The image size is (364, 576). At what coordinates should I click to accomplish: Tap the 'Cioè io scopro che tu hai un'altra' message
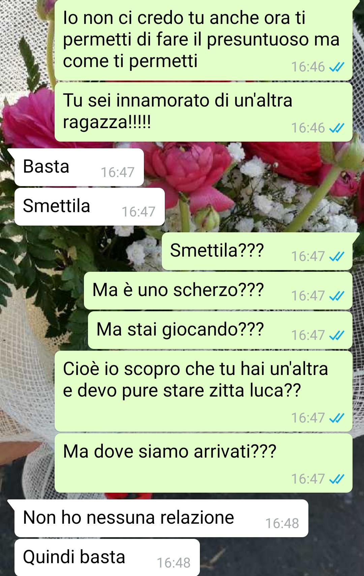(x=204, y=391)
